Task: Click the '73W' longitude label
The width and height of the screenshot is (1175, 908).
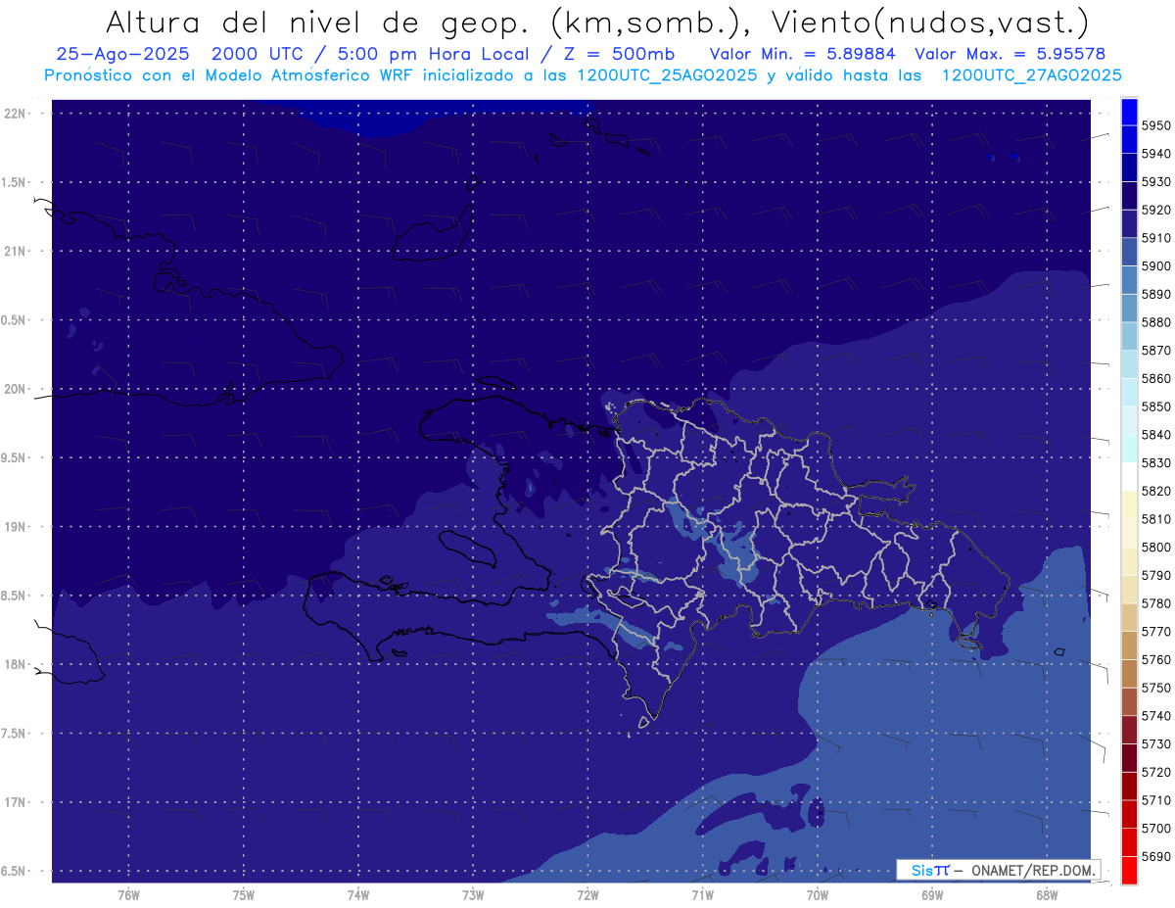Action: point(473,895)
